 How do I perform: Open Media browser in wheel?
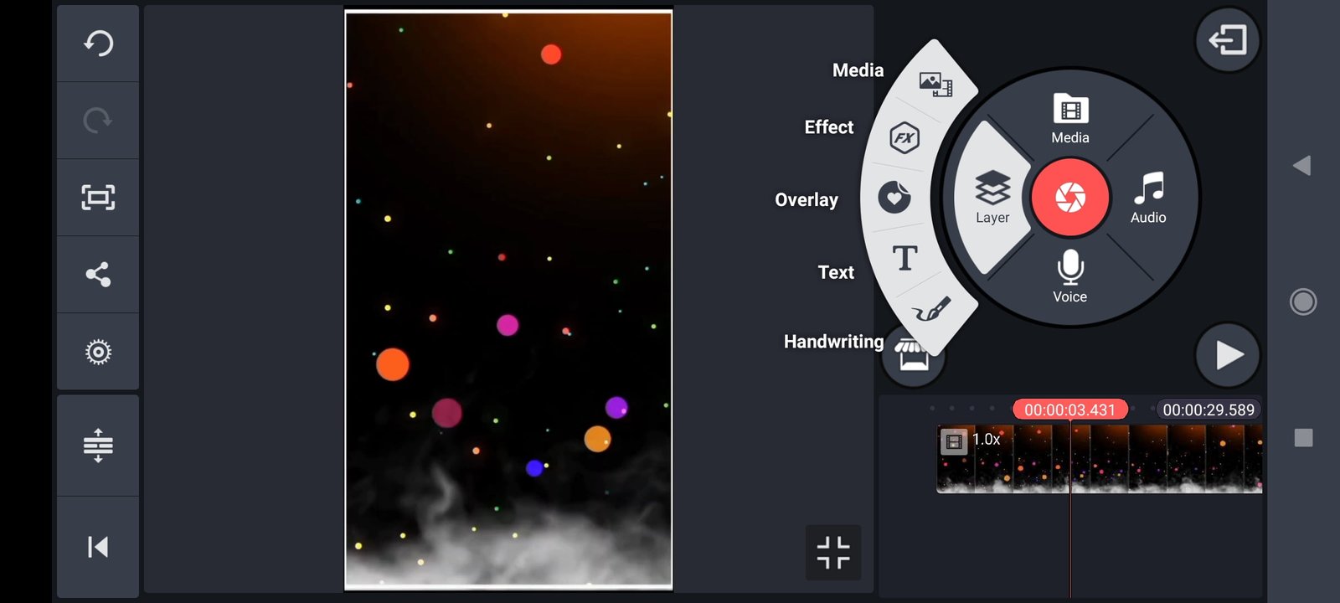coord(1070,119)
